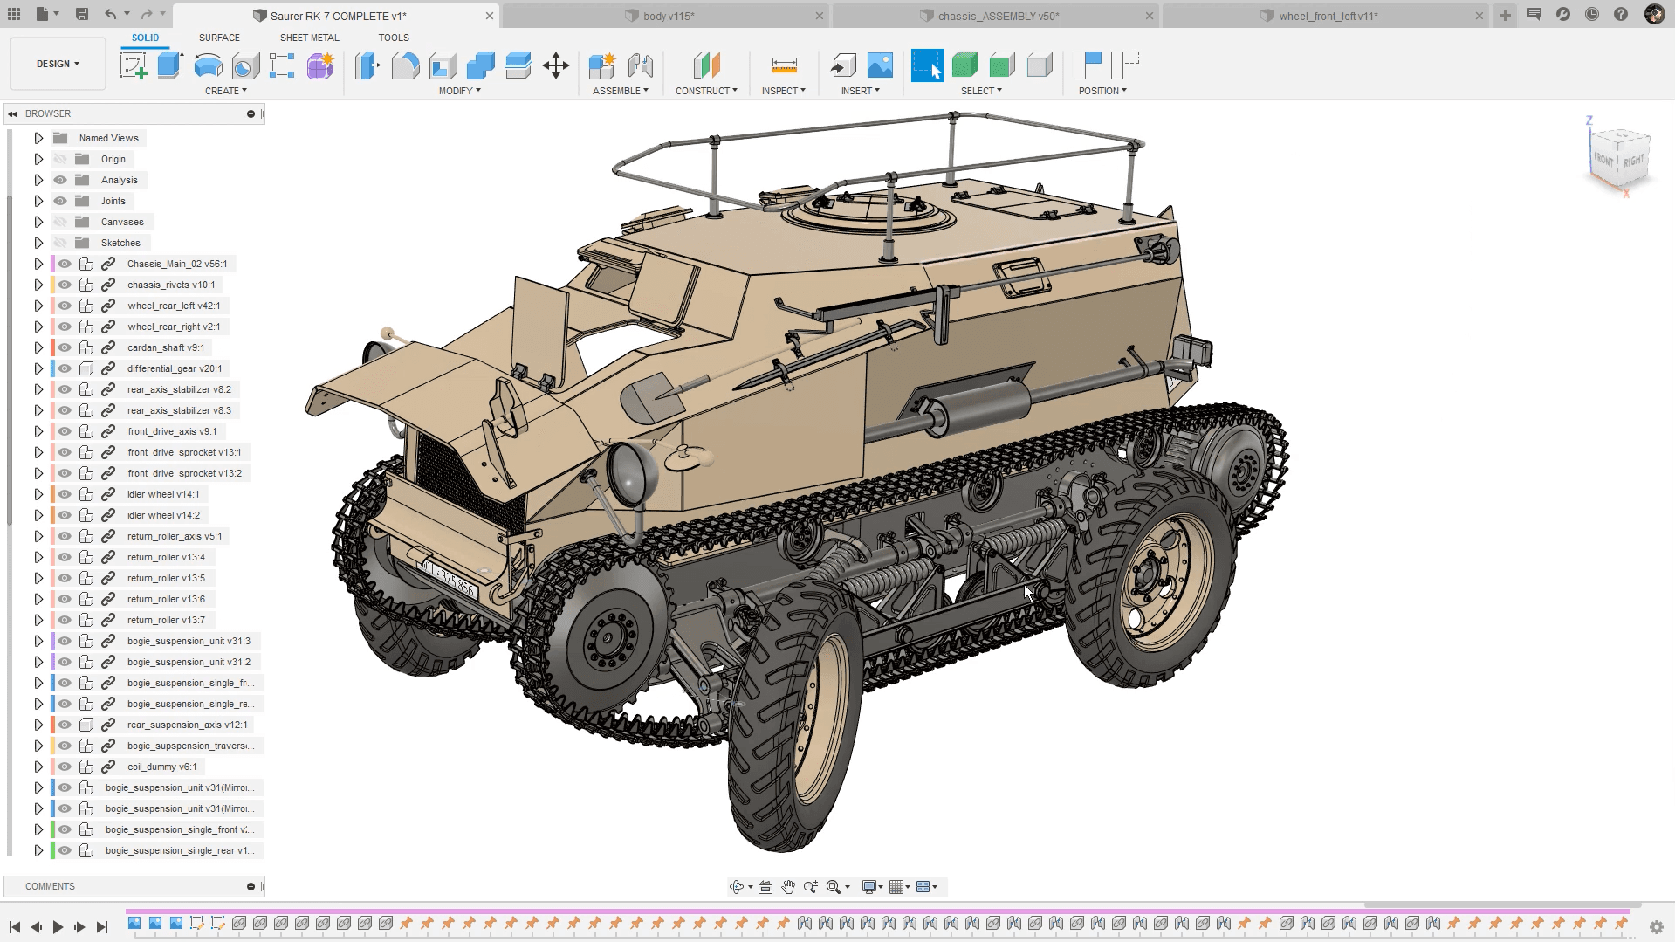Open the DESIGN workspace dropdown
The image size is (1675, 942).
click(58, 64)
